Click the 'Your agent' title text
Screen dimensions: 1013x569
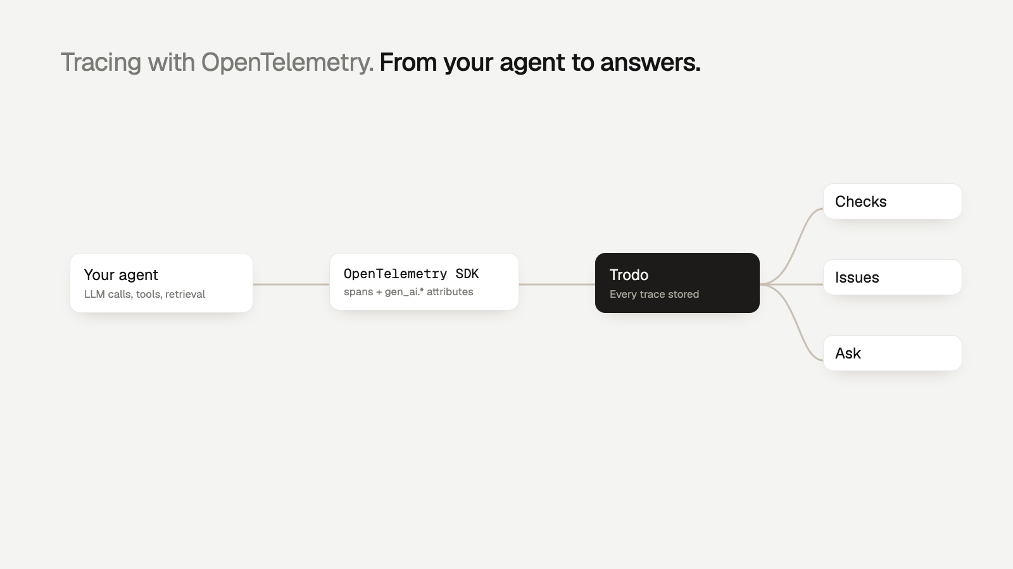point(121,275)
